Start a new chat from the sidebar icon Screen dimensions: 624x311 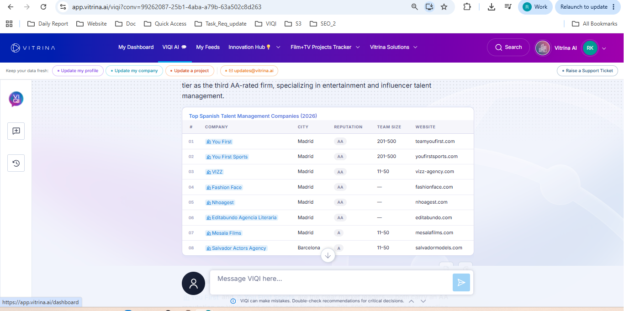pyautogui.click(x=16, y=131)
